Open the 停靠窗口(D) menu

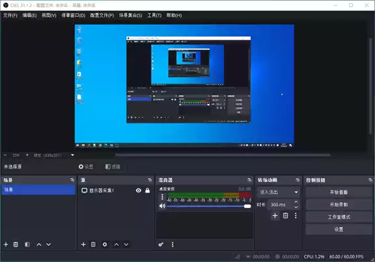[x=73, y=16]
